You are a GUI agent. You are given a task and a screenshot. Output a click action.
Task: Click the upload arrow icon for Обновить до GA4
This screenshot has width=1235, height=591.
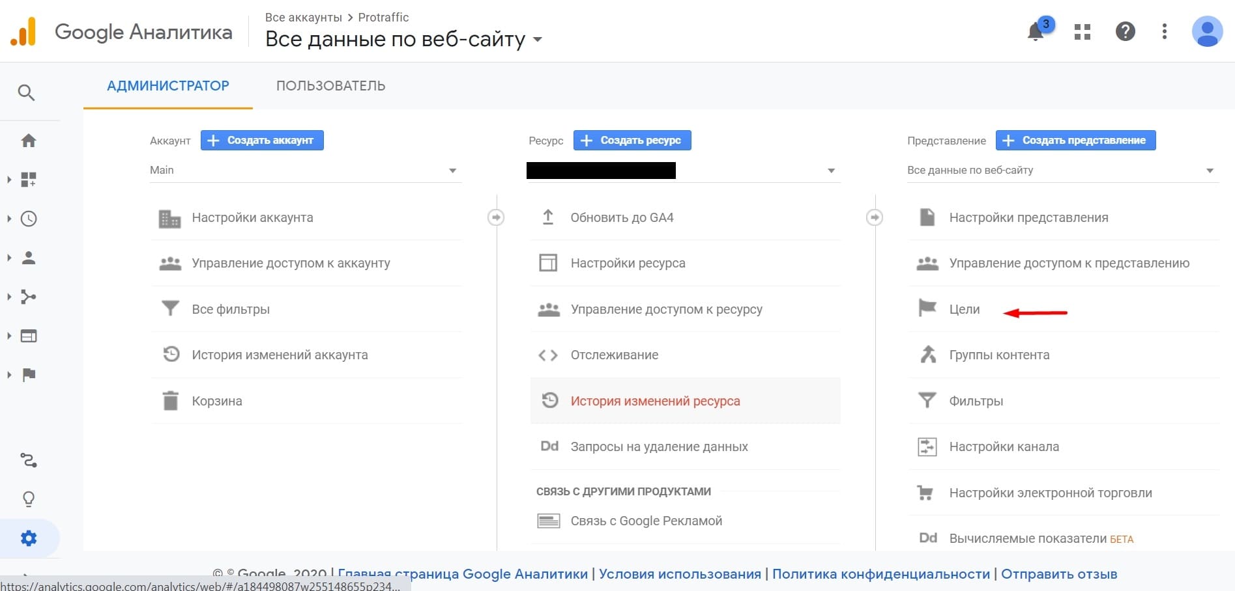548,217
